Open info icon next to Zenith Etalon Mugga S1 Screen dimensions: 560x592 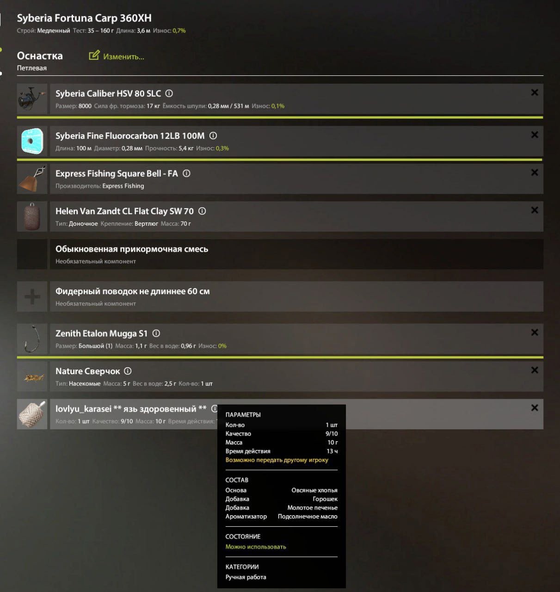(x=156, y=333)
